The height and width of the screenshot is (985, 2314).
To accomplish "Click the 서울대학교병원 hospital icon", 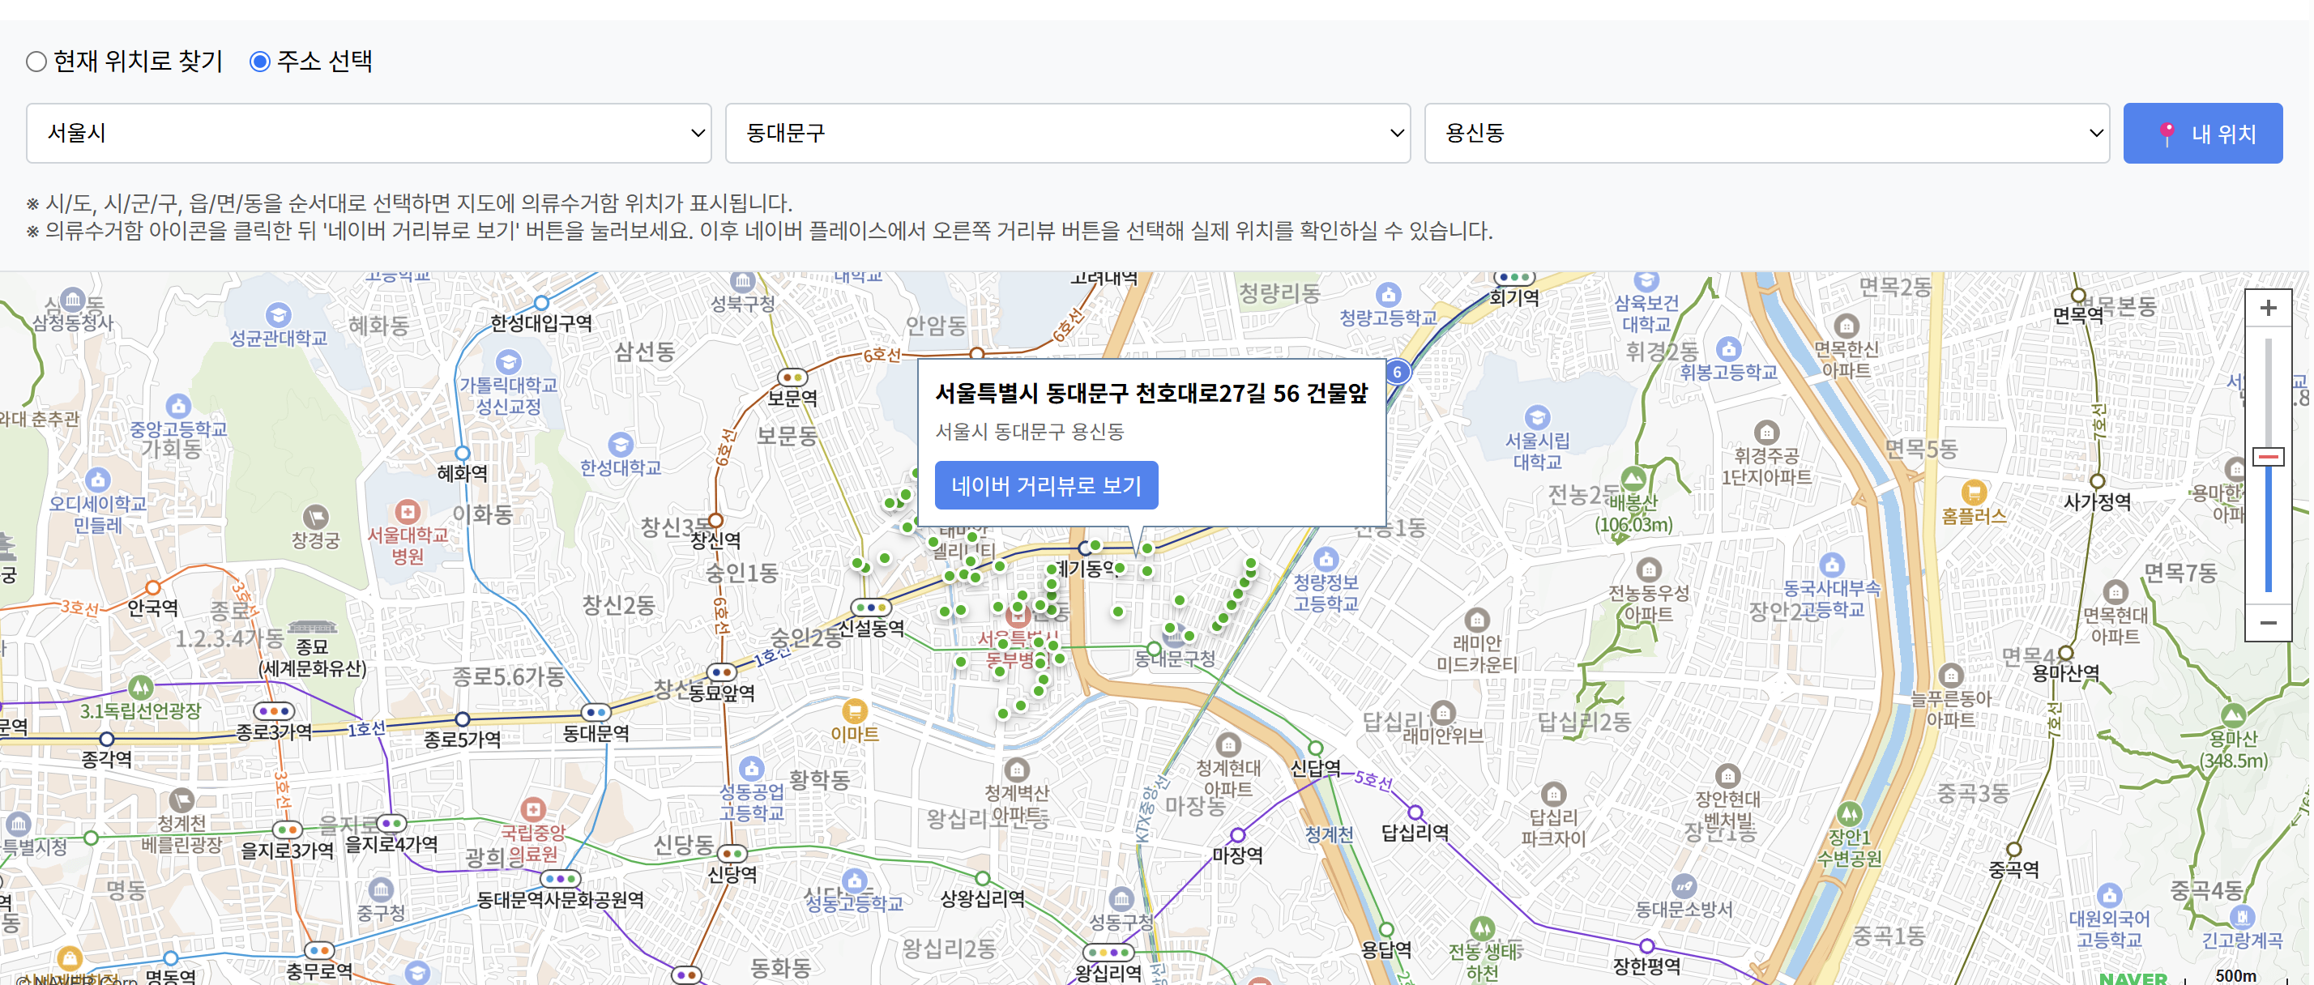I will 408,512.
